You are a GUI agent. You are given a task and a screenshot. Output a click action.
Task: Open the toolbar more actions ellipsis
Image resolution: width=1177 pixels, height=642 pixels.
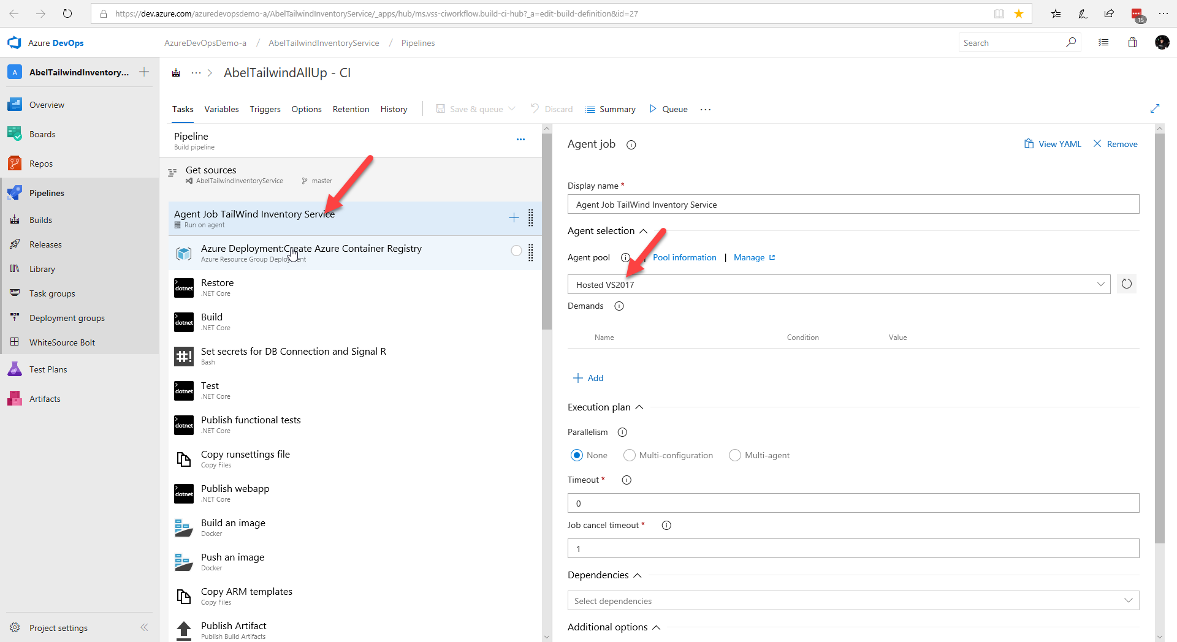pyautogui.click(x=706, y=109)
